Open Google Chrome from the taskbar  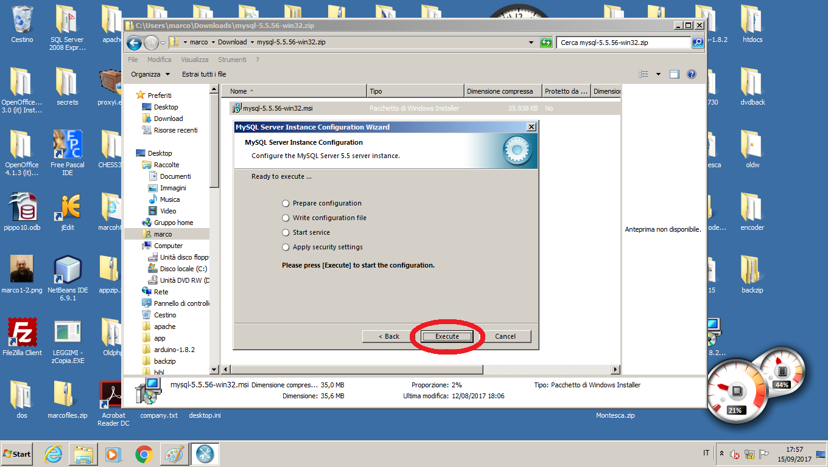(144, 454)
